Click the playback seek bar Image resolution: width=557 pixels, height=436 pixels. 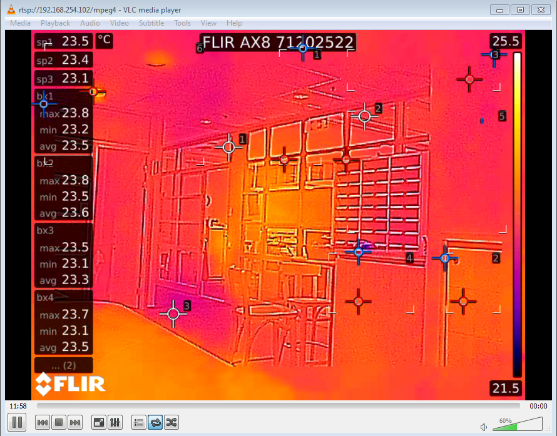point(278,406)
